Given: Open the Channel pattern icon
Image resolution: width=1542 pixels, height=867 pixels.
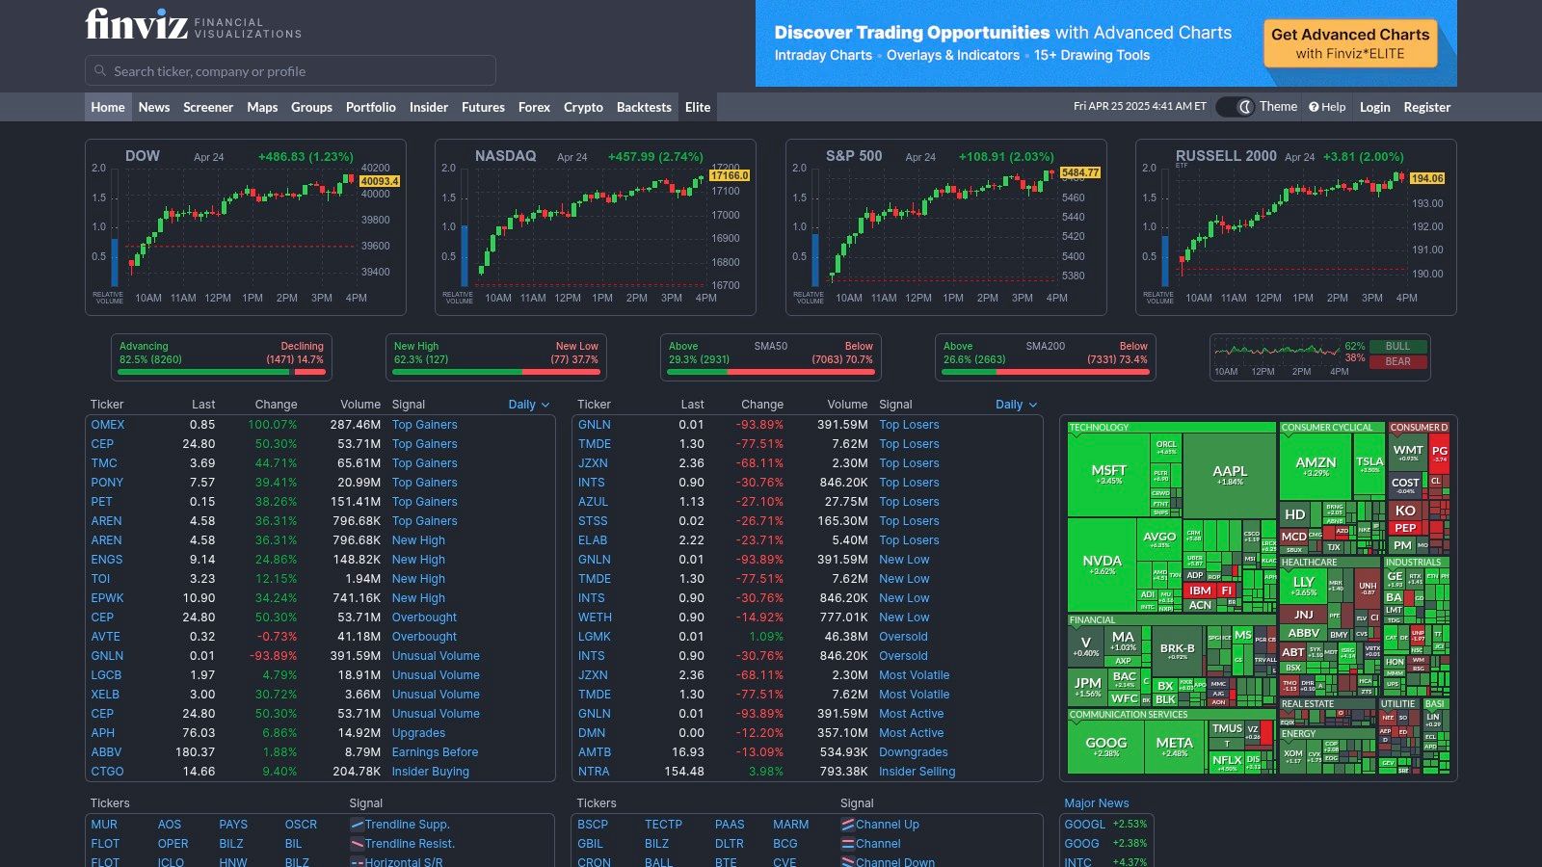Looking at the screenshot, I should coord(847,844).
